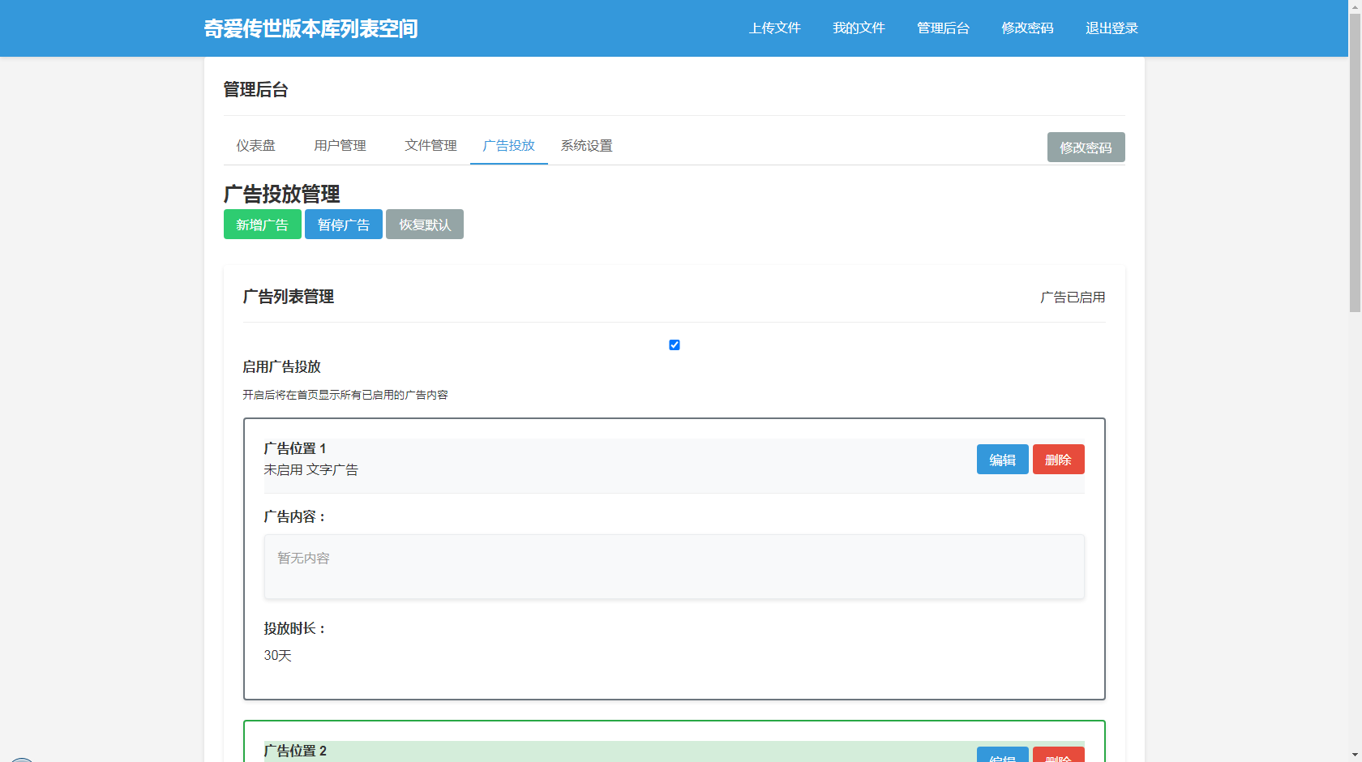
Task: Open 上传文件 in the top navigation
Action: tap(774, 28)
